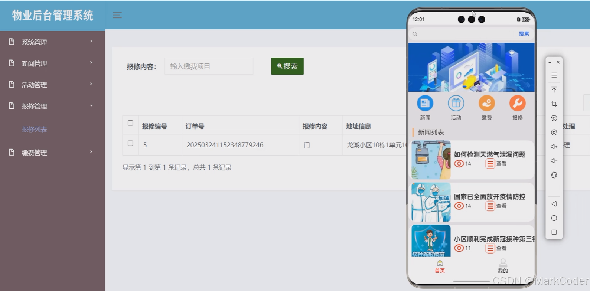Expand 缴费管理 menu chevron
Image resolution: width=590 pixels, height=291 pixels.
[x=91, y=152]
